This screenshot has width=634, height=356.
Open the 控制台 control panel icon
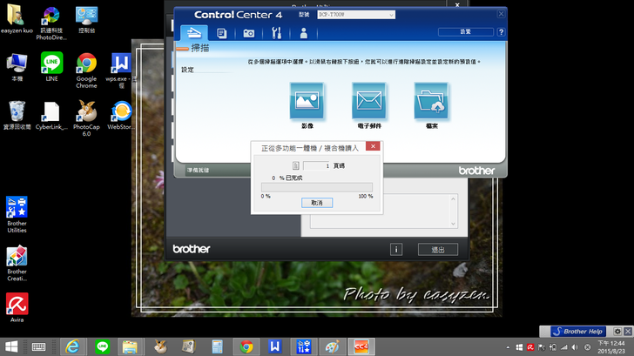tap(86, 19)
